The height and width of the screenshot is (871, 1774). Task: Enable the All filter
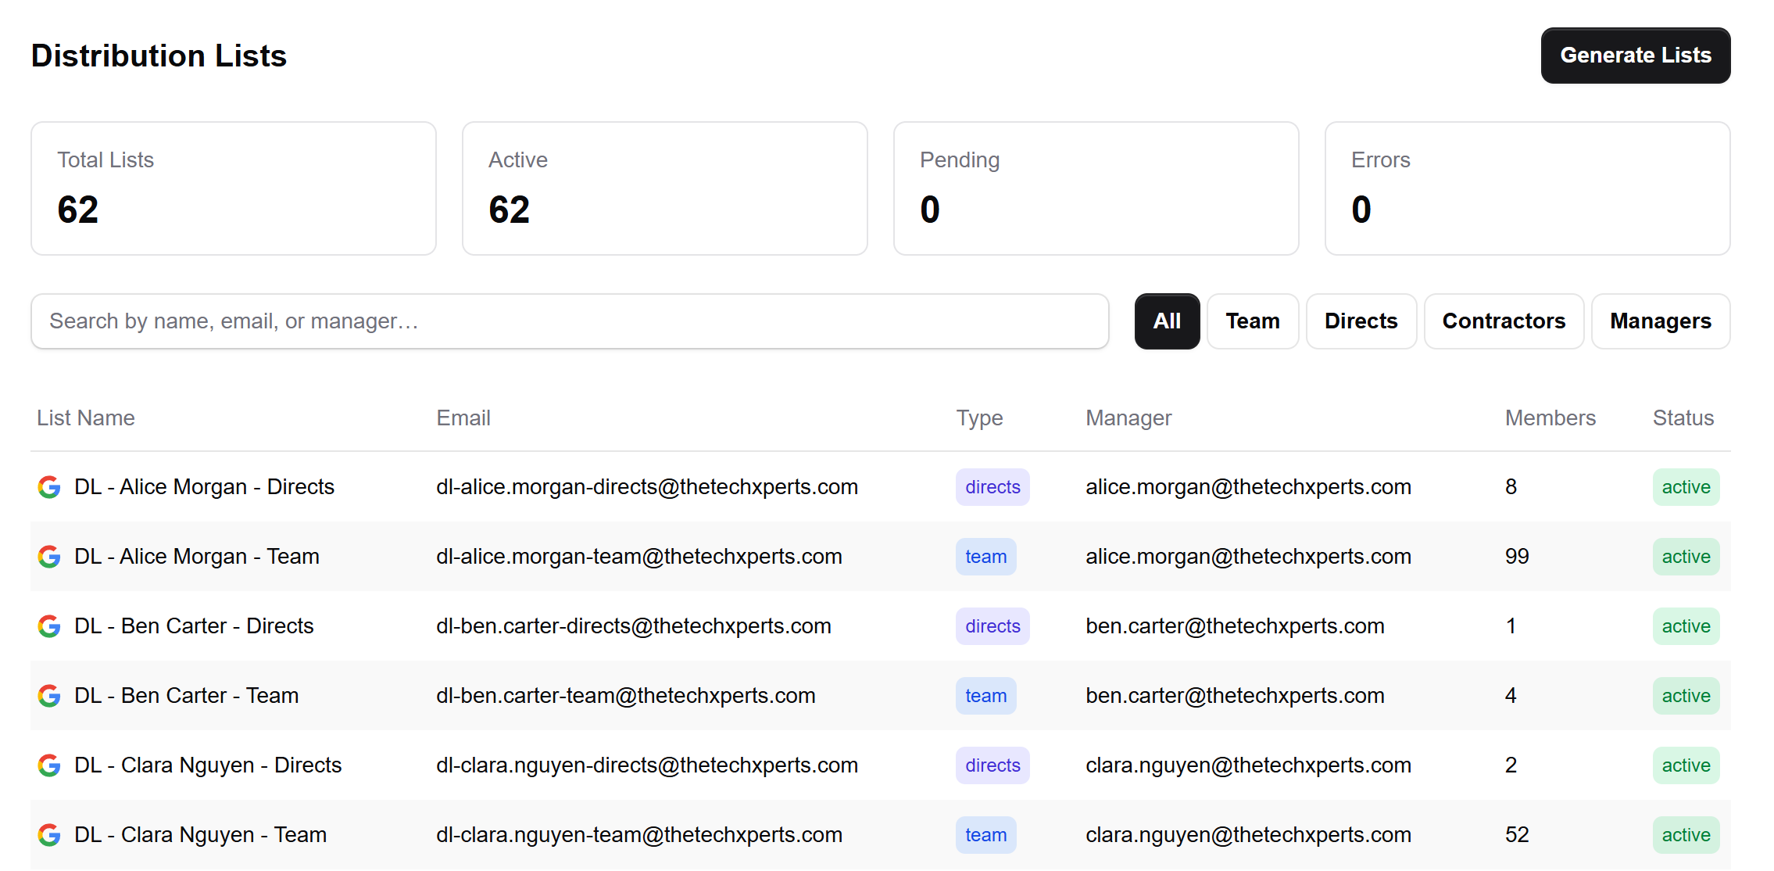pos(1167,321)
